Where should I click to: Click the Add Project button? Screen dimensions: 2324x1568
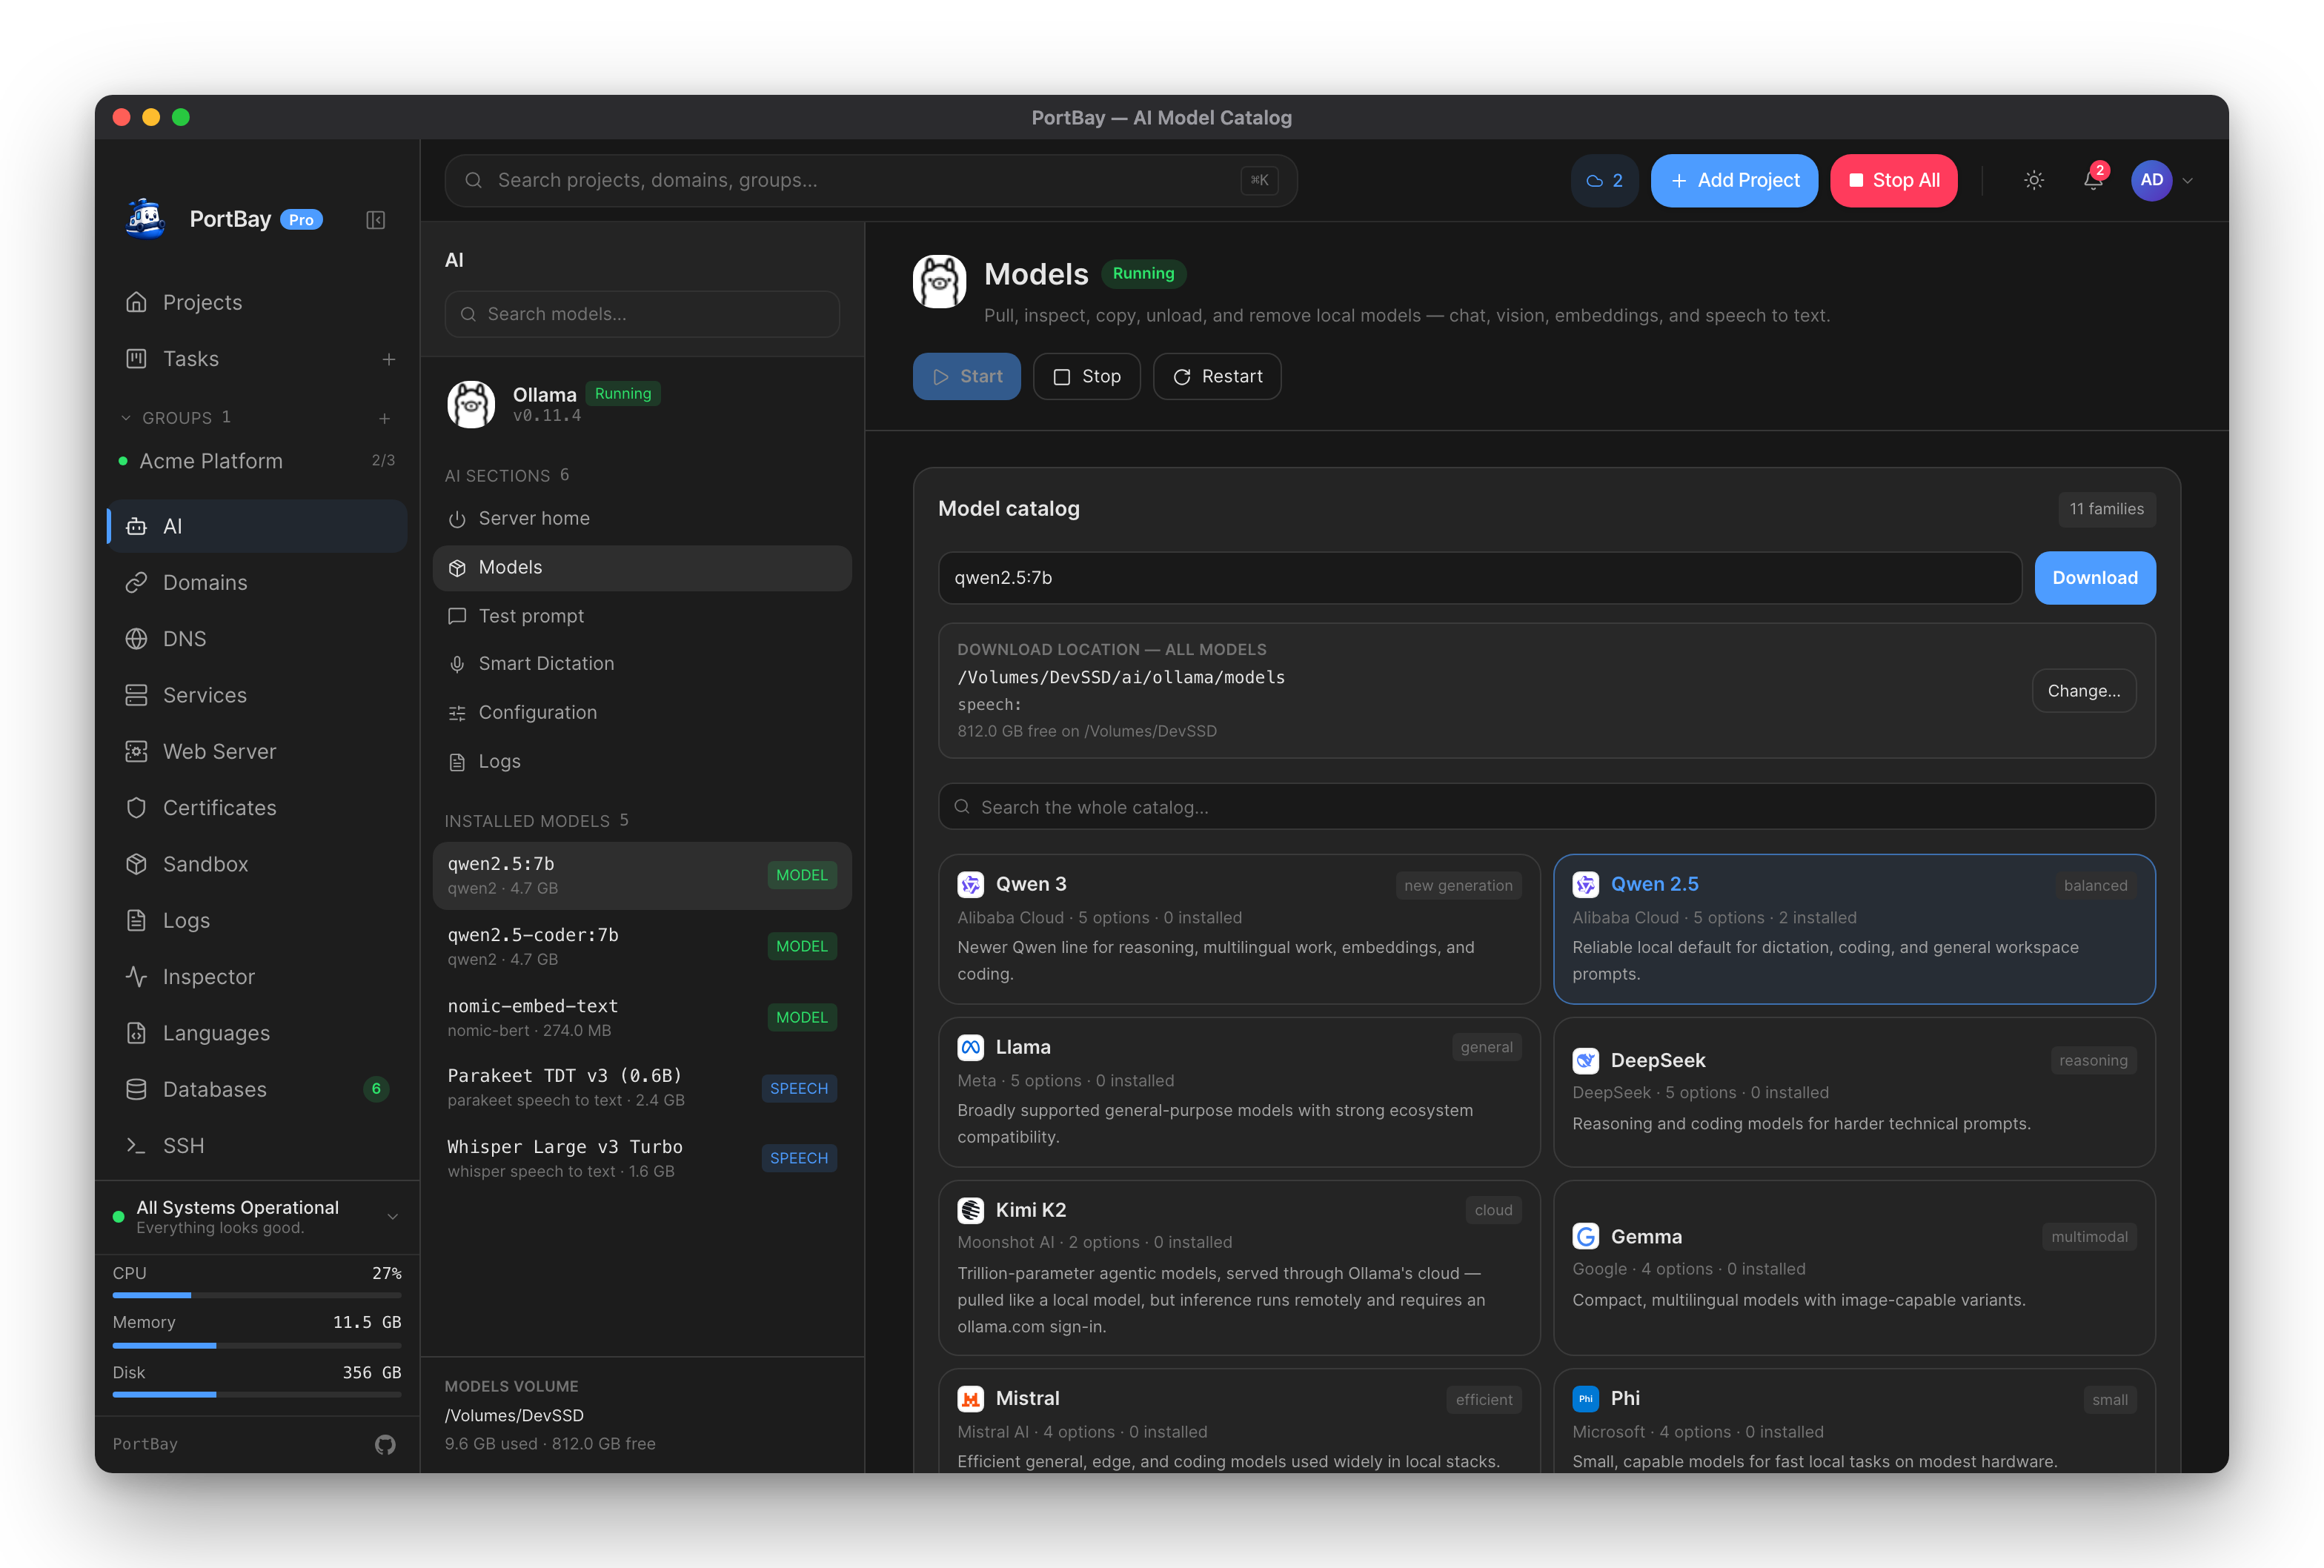(x=1734, y=180)
